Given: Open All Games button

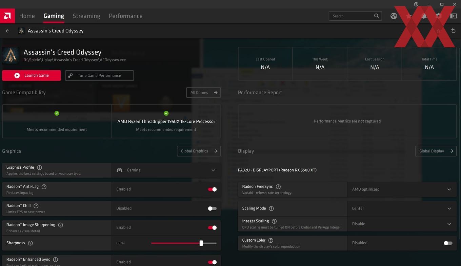Looking at the screenshot, I should (203, 93).
